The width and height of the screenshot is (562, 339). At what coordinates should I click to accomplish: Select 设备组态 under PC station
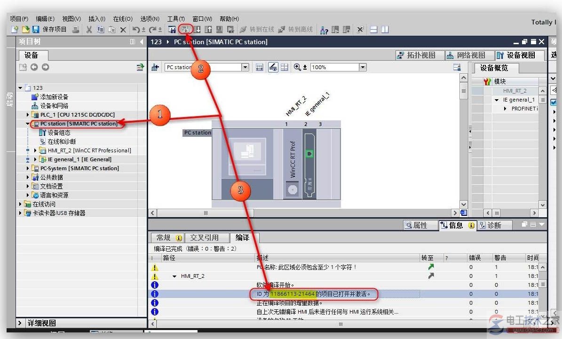(x=55, y=133)
